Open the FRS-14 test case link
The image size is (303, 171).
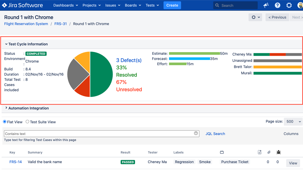(x=15, y=162)
